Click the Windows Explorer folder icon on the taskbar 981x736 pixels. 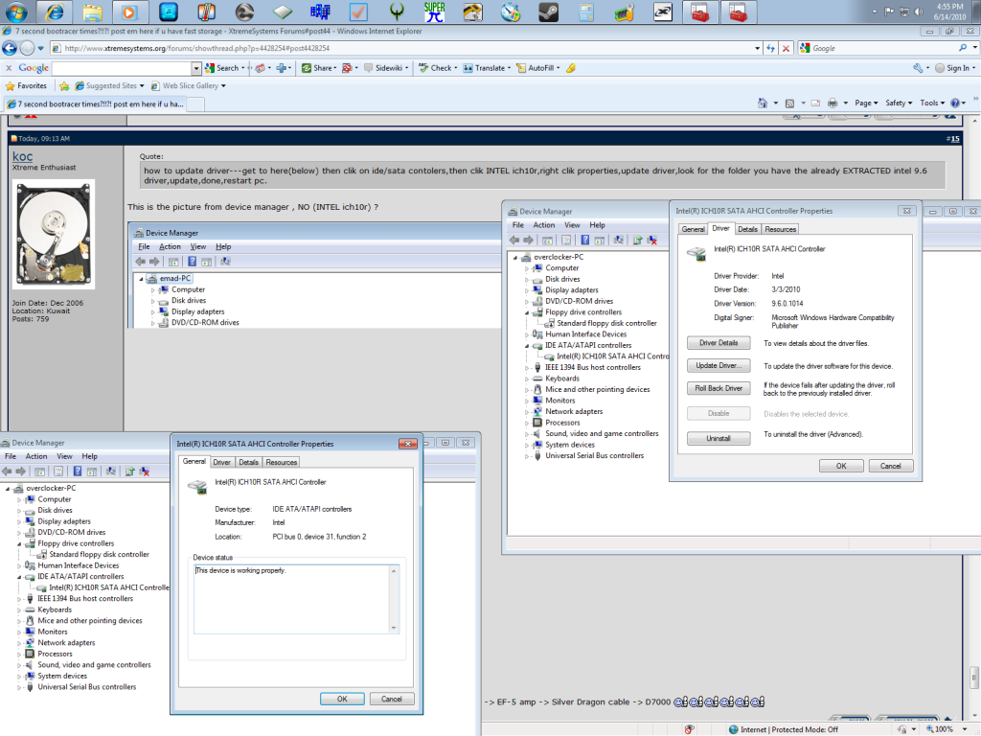93,11
